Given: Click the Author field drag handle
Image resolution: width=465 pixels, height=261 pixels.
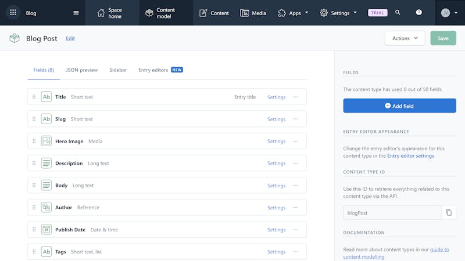Looking at the screenshot, I should (34, 208).
